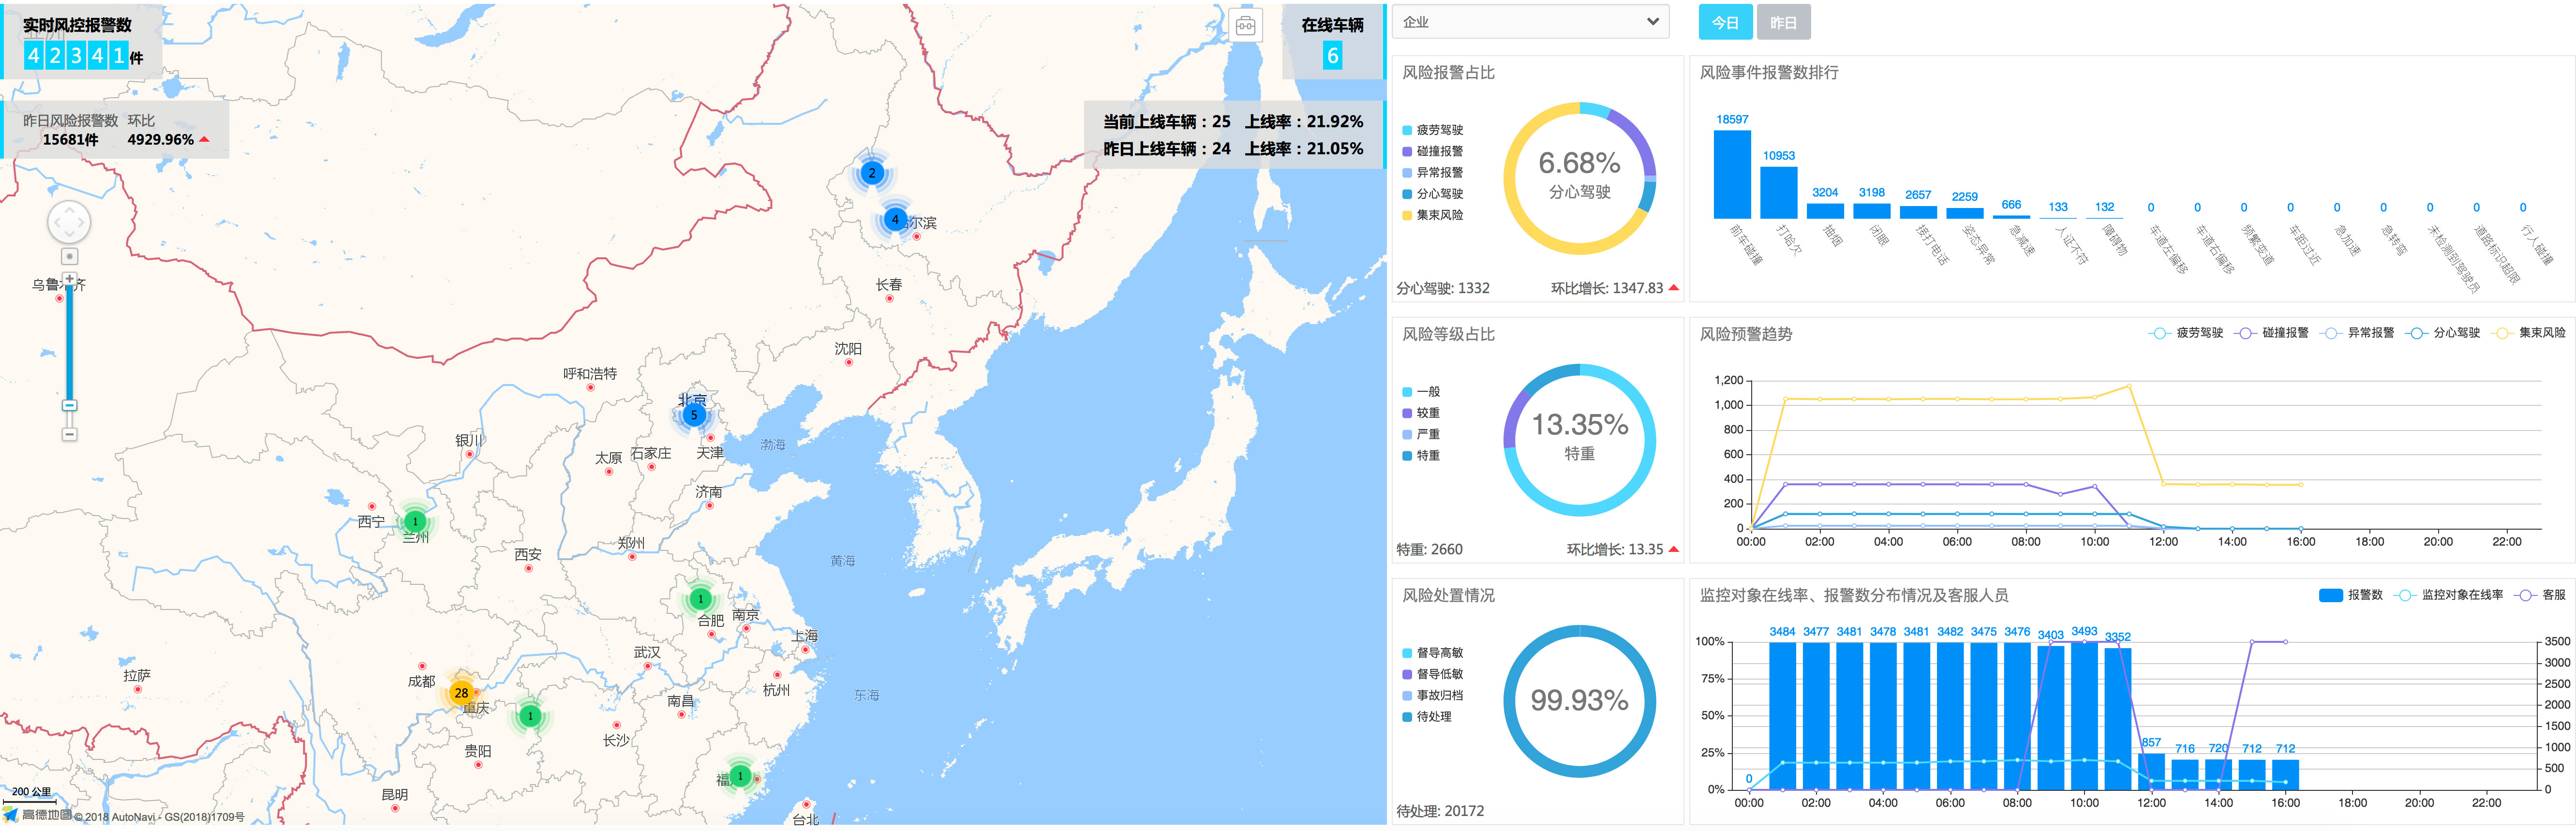Click the 接打电话 bar showing 2657
This screenshot has width=2576, height=831.
tap(1918, 212)
